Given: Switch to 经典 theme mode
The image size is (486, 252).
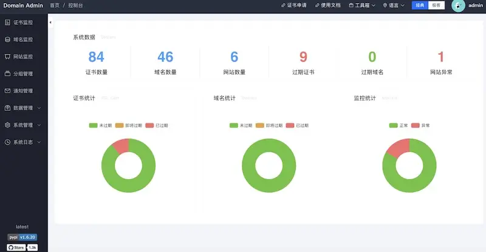Looking at the screenshot, I should 420,5.
